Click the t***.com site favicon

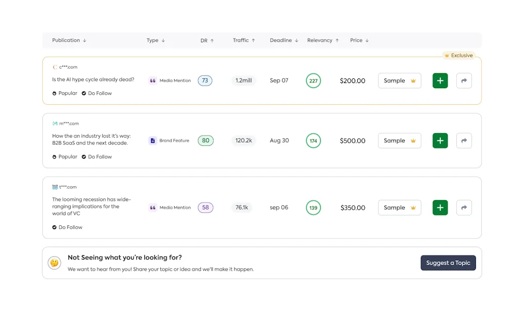[55, 187]
